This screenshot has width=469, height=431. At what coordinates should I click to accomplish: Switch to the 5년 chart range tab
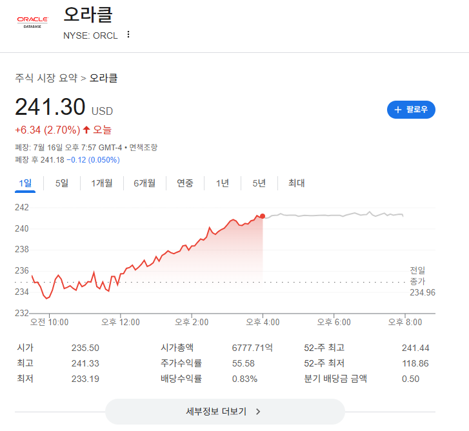point(259,183)
